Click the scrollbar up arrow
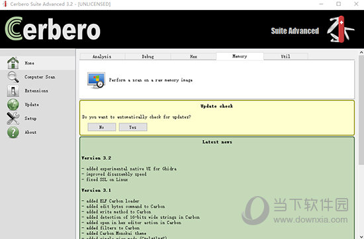364x239 pixels. point(361,52)
